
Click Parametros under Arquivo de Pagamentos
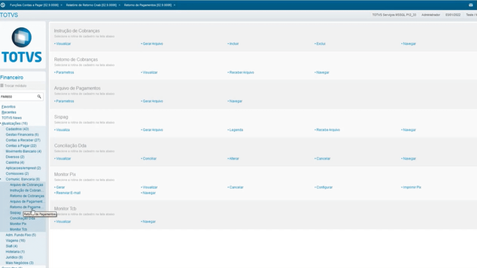[x=64, y=101]
